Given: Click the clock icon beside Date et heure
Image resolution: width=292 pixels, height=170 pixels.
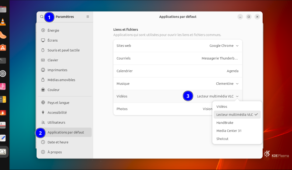Looking at the screenshot, I should pos(43,142).
